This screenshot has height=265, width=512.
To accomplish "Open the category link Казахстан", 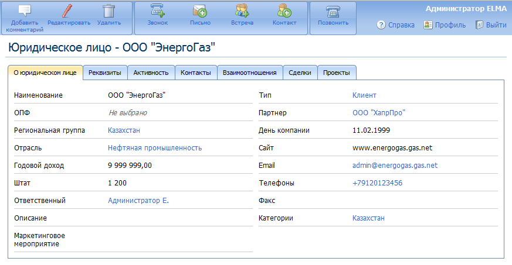I will pyautogui.click(x=368, y=218).
